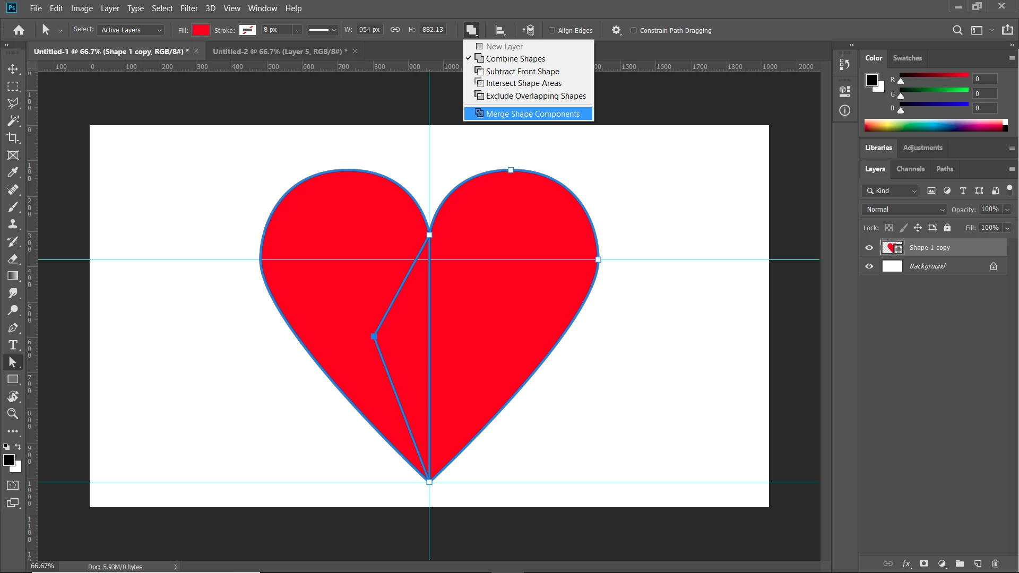Switch to the Paths tab
This screenshot has height=573, width=1019.
pos(944,169)
